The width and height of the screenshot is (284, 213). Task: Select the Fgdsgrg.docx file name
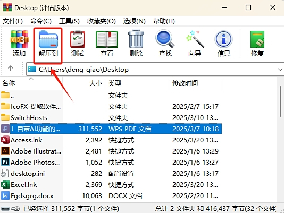point(32,196)
